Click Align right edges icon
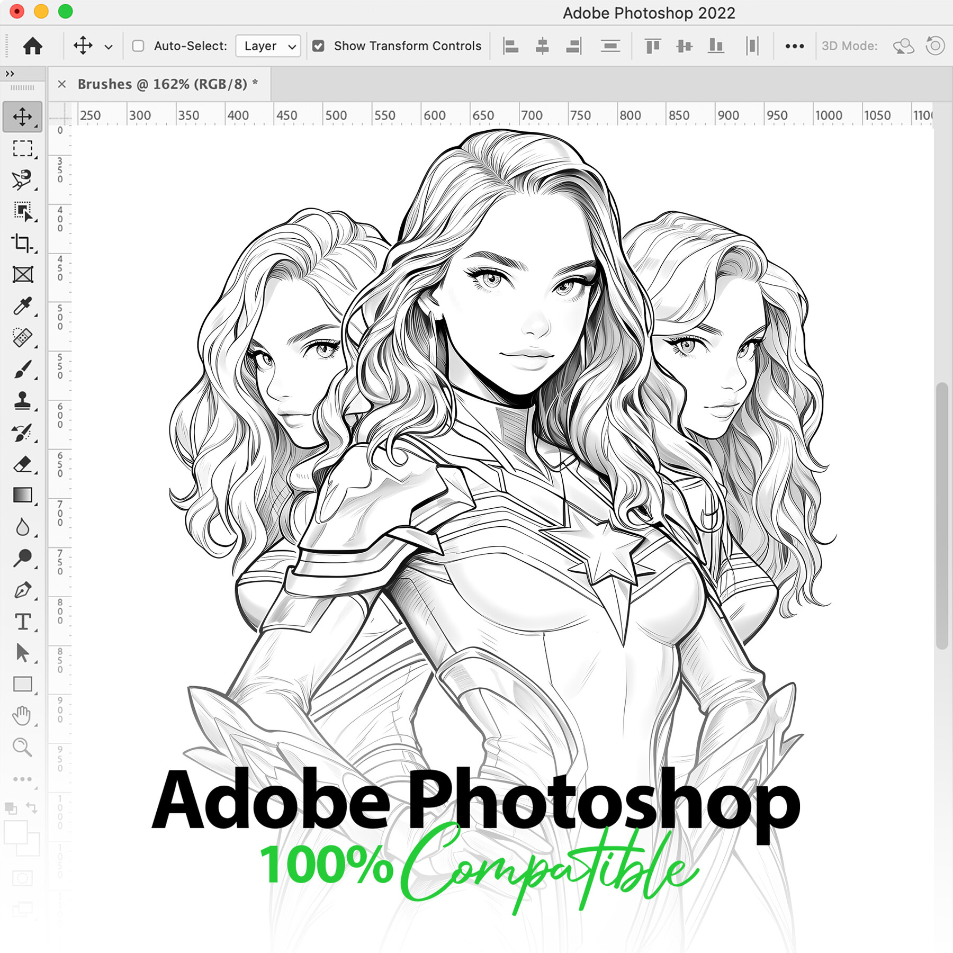This screenshot has height=953, width=953. point(573,46)
